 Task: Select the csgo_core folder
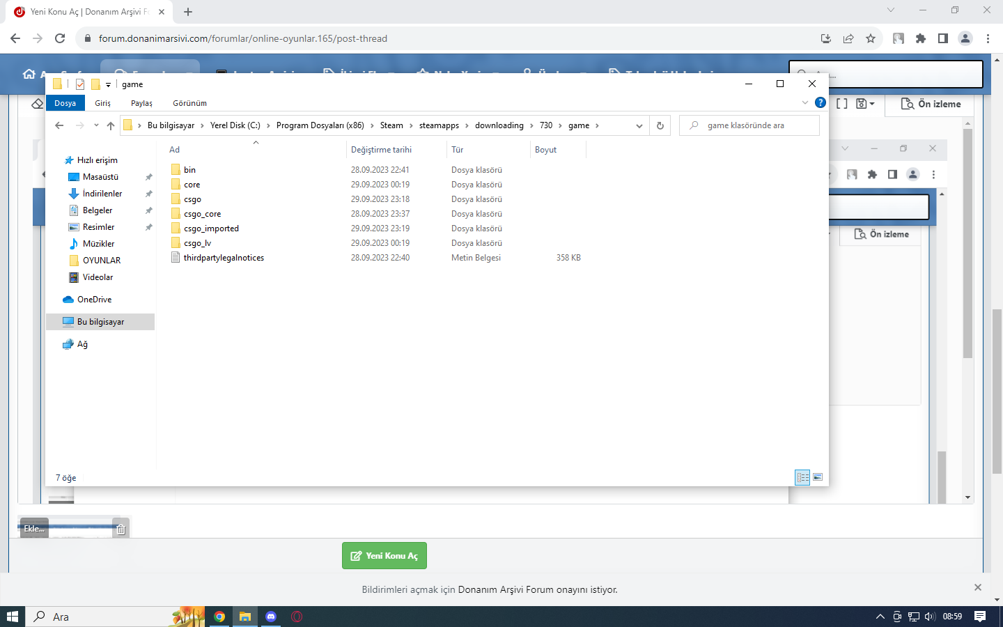coord(202,214)
